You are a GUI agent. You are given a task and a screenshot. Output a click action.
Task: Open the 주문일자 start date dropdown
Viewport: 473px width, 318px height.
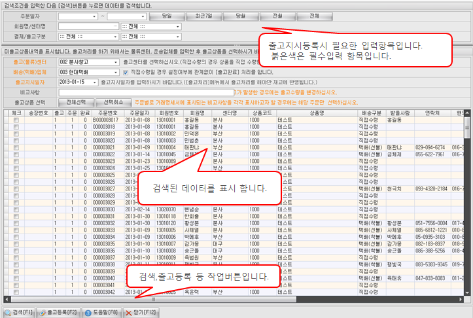94,16
